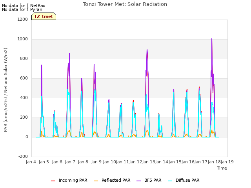Click the 200 y-axis tick label
Image resolution: width=251 pixels, height=188 pixels.
point(24,117)
